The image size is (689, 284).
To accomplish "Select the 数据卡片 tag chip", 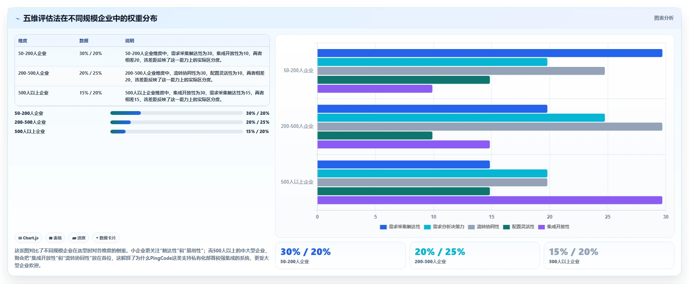I will tap(106, 238).
